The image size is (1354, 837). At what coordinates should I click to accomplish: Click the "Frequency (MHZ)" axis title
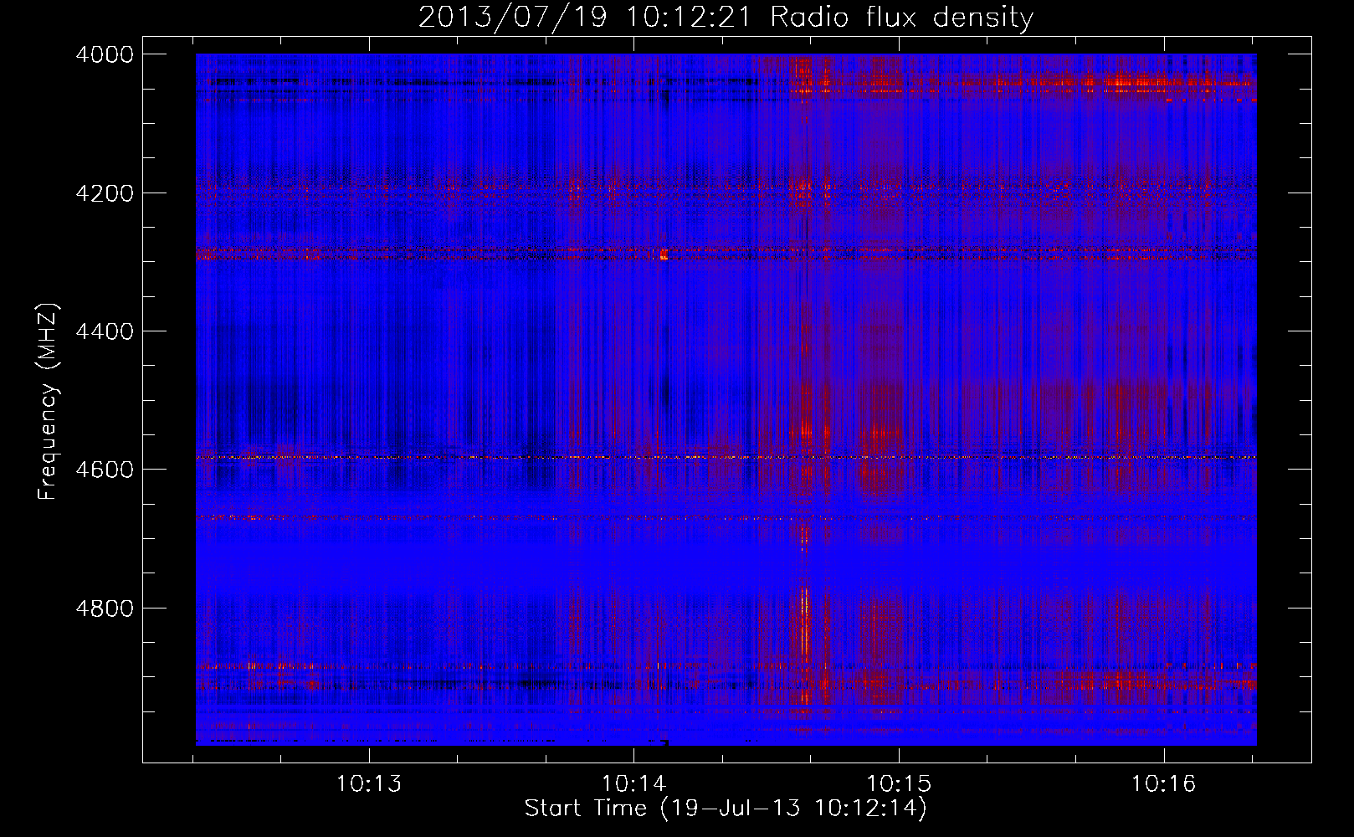(x=49, y=402)
